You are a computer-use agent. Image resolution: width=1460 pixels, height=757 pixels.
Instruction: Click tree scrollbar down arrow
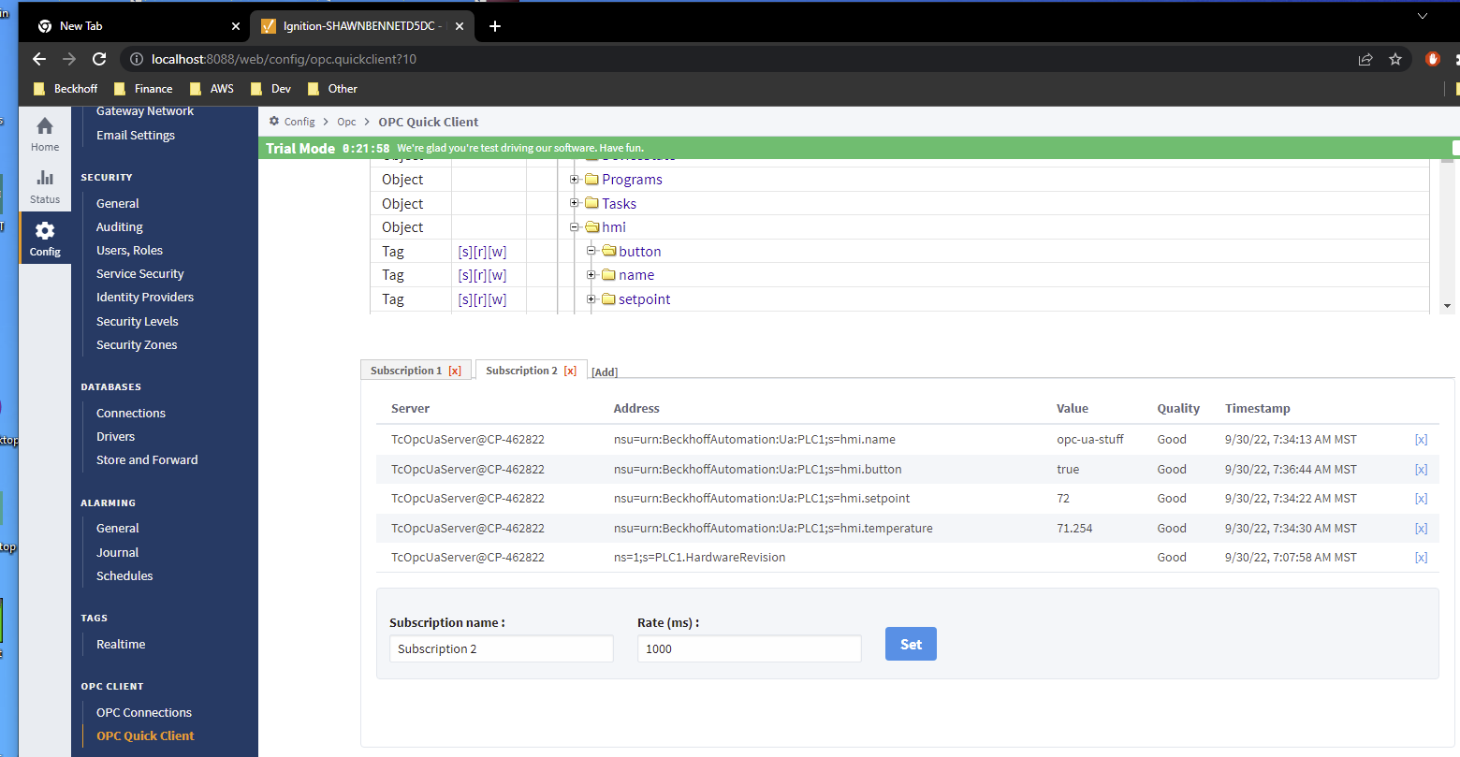[x=1447, y=306]
